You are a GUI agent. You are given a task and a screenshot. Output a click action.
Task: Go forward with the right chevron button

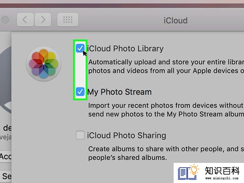tap(43, 20)
